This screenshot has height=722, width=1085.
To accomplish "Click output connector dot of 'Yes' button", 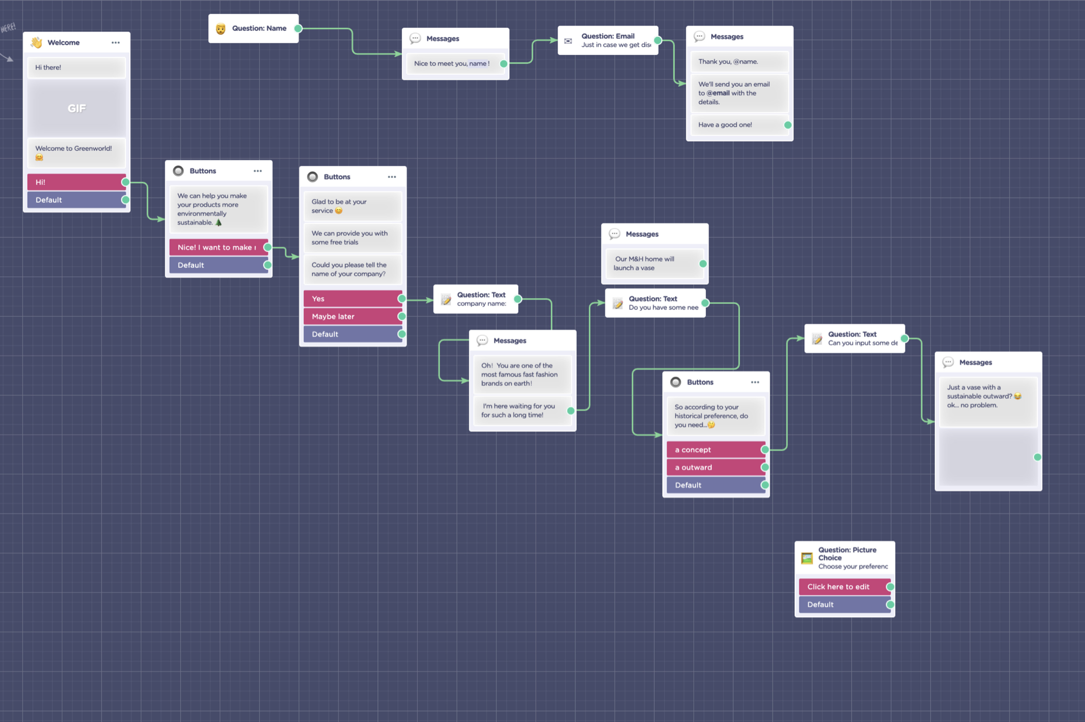I will (401, 299).
